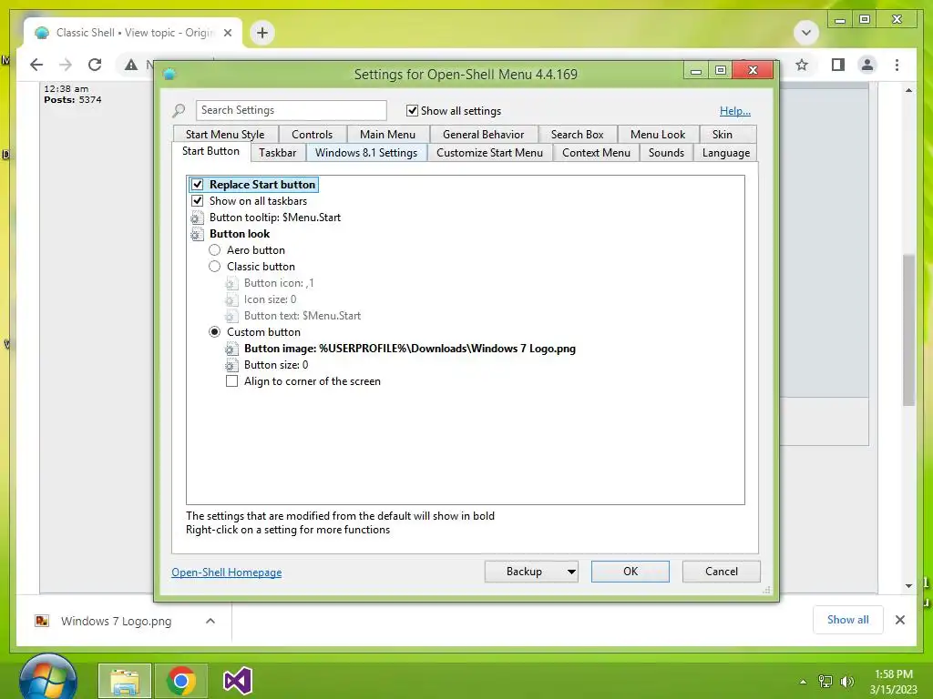933x699 pixels.
Task: Go back in Chrome
Action: [x=36, y=65]
